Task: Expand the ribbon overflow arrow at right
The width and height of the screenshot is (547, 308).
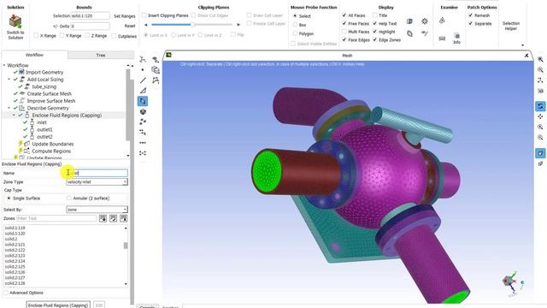Action: click(522, 45)
